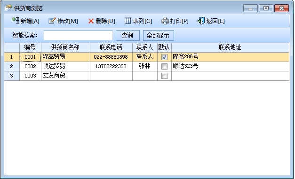The width and height of the screenshot is (295, 179).
Task: Click contact cell 联系人 in row 1
Action: (145, 57)
